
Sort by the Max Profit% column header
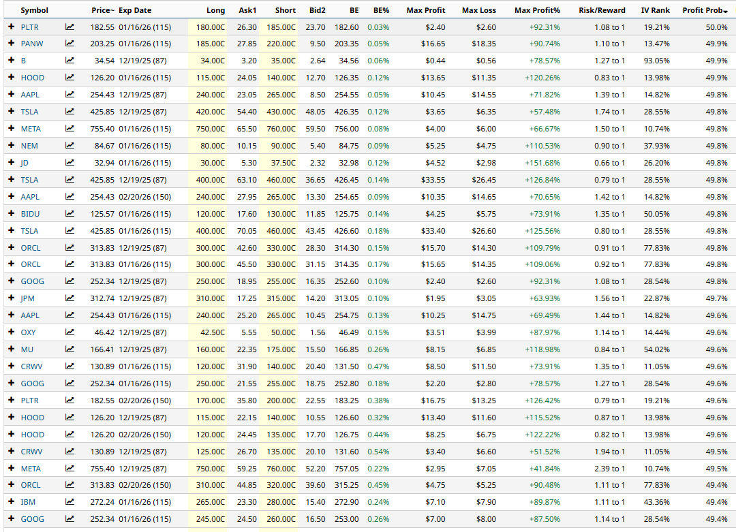(537, 10)
